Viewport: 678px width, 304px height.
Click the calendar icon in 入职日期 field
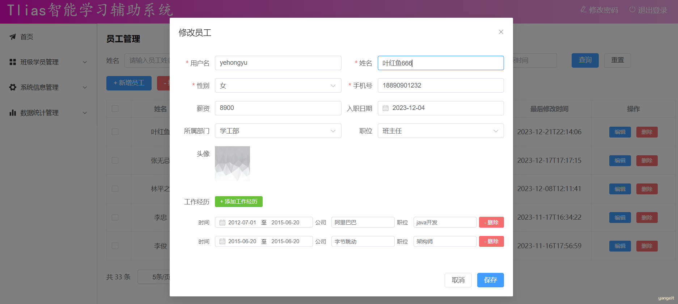pyautogui.click(x=386, y=108)
